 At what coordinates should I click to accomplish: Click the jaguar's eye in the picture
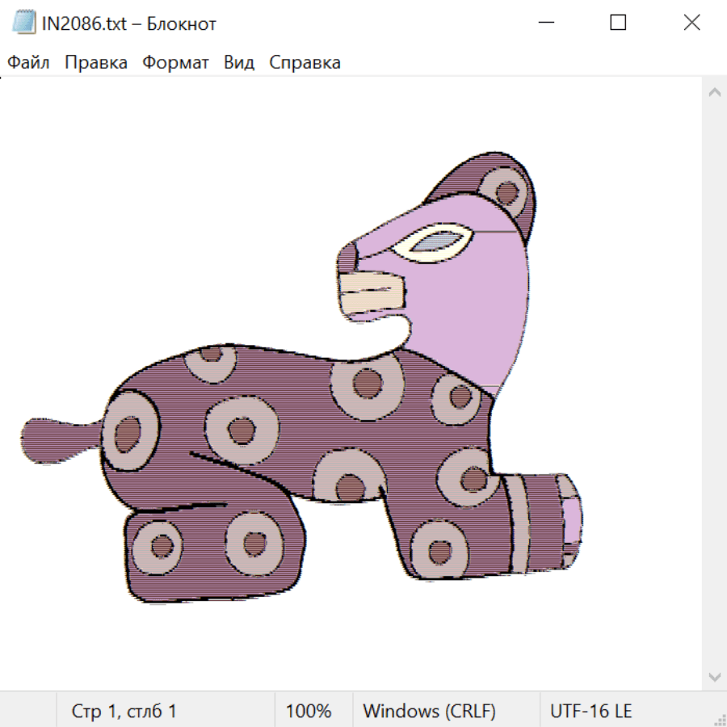439,242
